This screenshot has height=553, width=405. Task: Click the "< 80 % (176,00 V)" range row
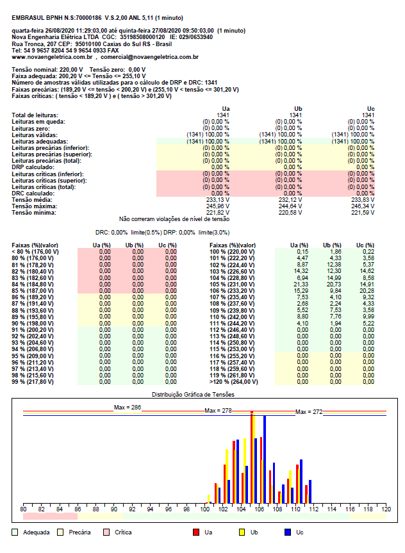(x=36, y=252)
